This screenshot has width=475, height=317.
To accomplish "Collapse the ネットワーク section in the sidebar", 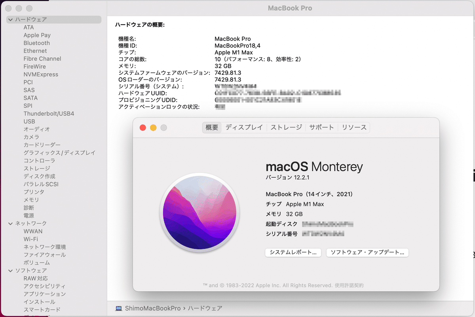I will 11,224.
